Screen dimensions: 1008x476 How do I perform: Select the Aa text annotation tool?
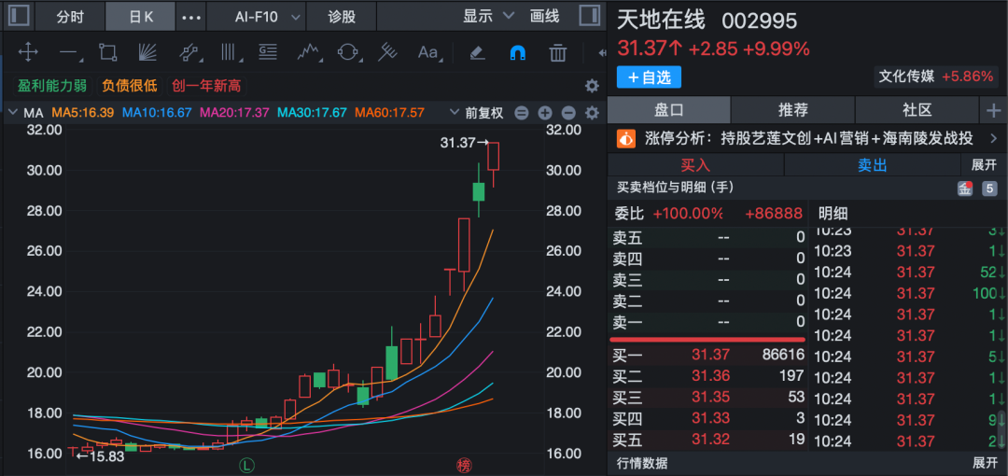(x=428, y=52)
